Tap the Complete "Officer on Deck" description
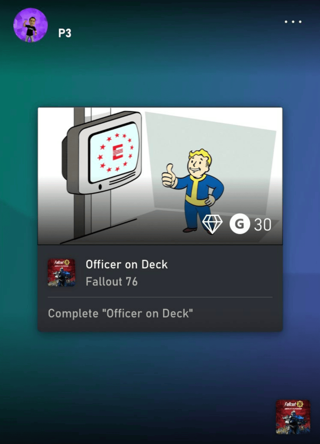This screenshot has height=444, width=320. click(120, 313)
